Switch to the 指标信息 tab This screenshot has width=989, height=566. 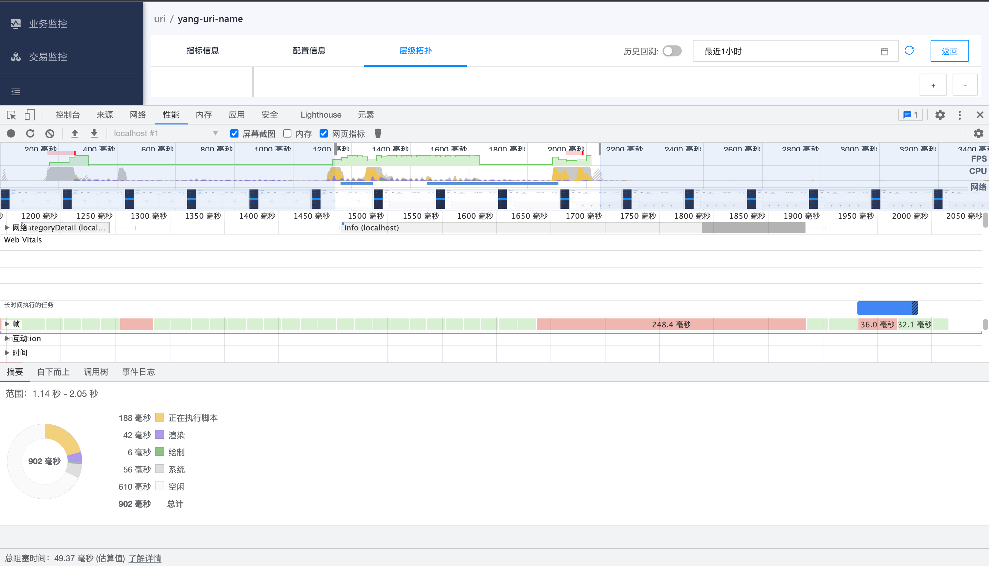(203, 51)
